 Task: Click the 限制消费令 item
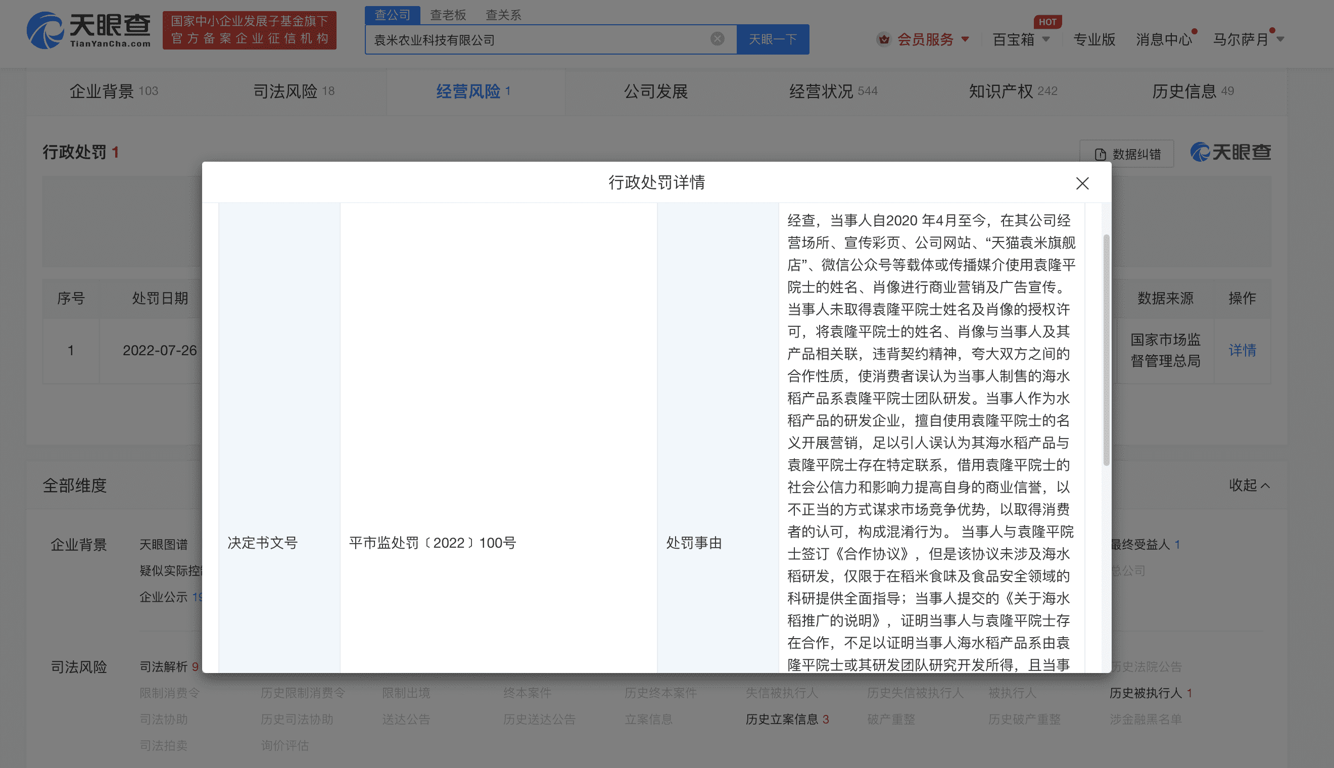(x=169, y=693)
